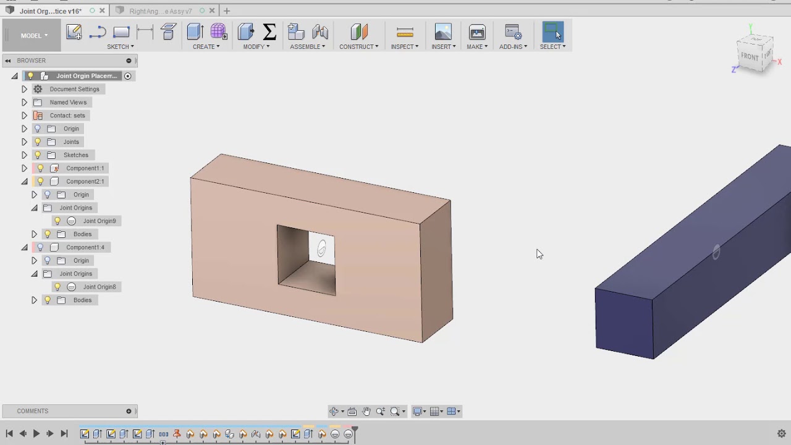The image size is (791, 445).
Task: Open the INSPECT menu
Action: coord(405,46)
